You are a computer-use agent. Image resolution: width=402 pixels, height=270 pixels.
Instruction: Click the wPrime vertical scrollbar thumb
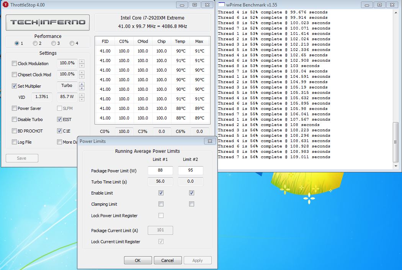[396, 142]
